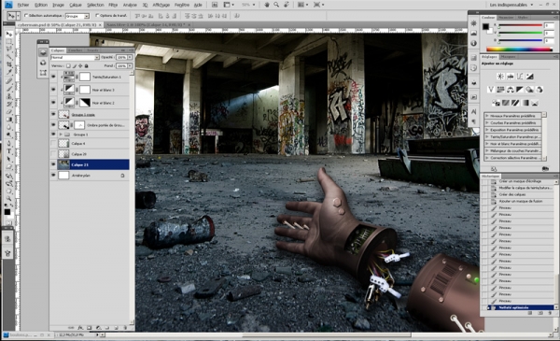The width and height of the screenshot is (560, 341).
Task: Expand the Groupe 1 layer folder
Action: tap(61, 135)
